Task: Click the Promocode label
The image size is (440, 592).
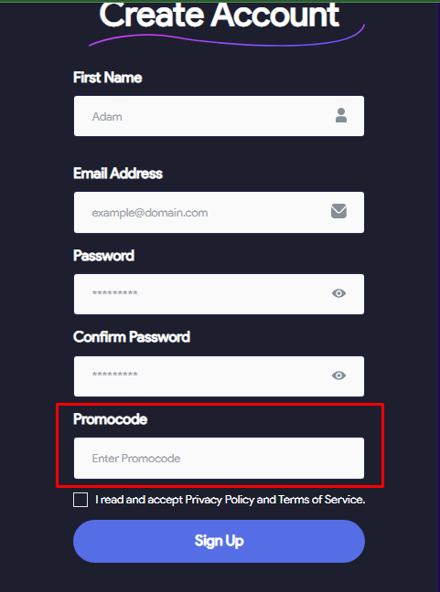Action: [111, 419]
